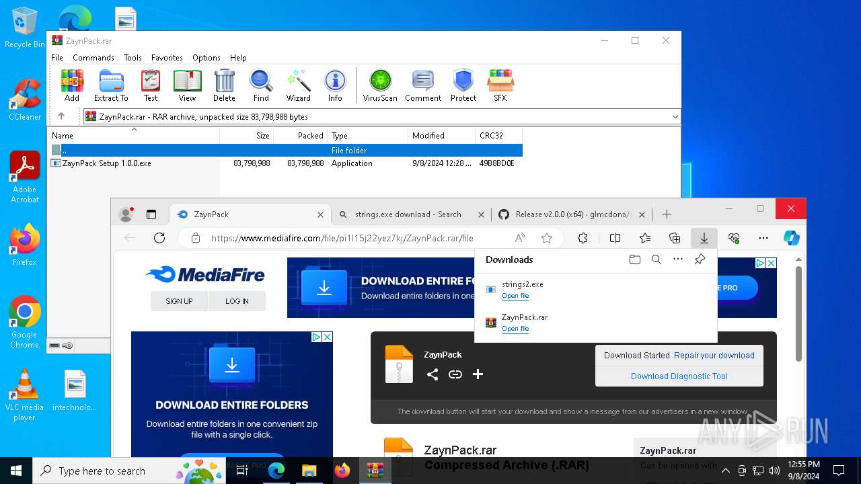Viewport: 861px width, 484px height.
Task: Sort by Name column header
Action: (x=135, y=136)
